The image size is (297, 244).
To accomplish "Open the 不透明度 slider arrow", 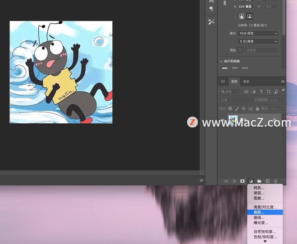I will (x=283, y=100).
